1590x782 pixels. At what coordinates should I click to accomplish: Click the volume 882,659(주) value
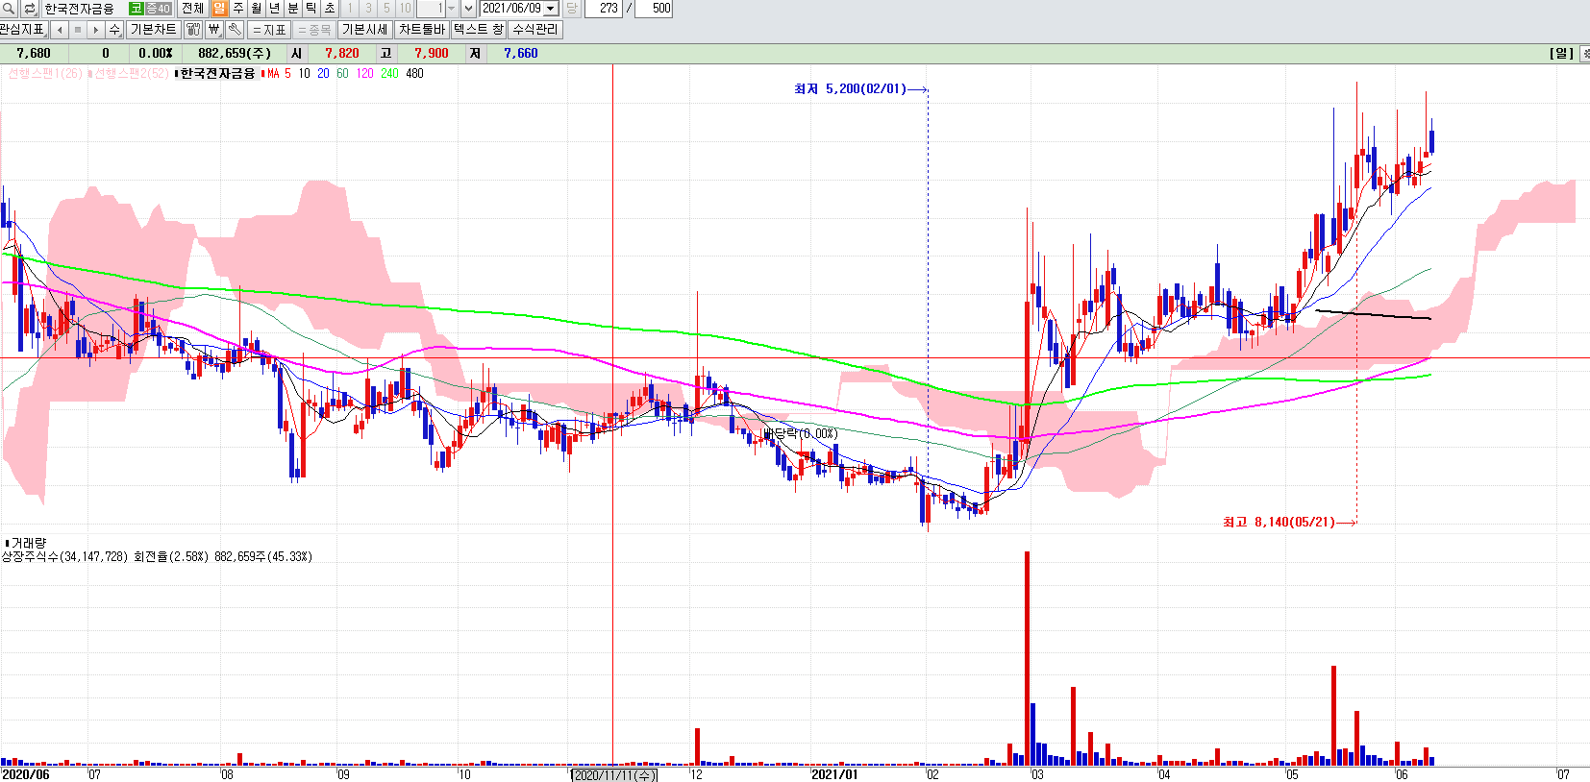(x=235, y=54)
